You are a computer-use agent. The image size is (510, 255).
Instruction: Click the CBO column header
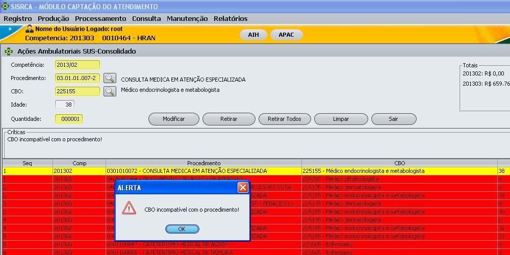(399, 163)
